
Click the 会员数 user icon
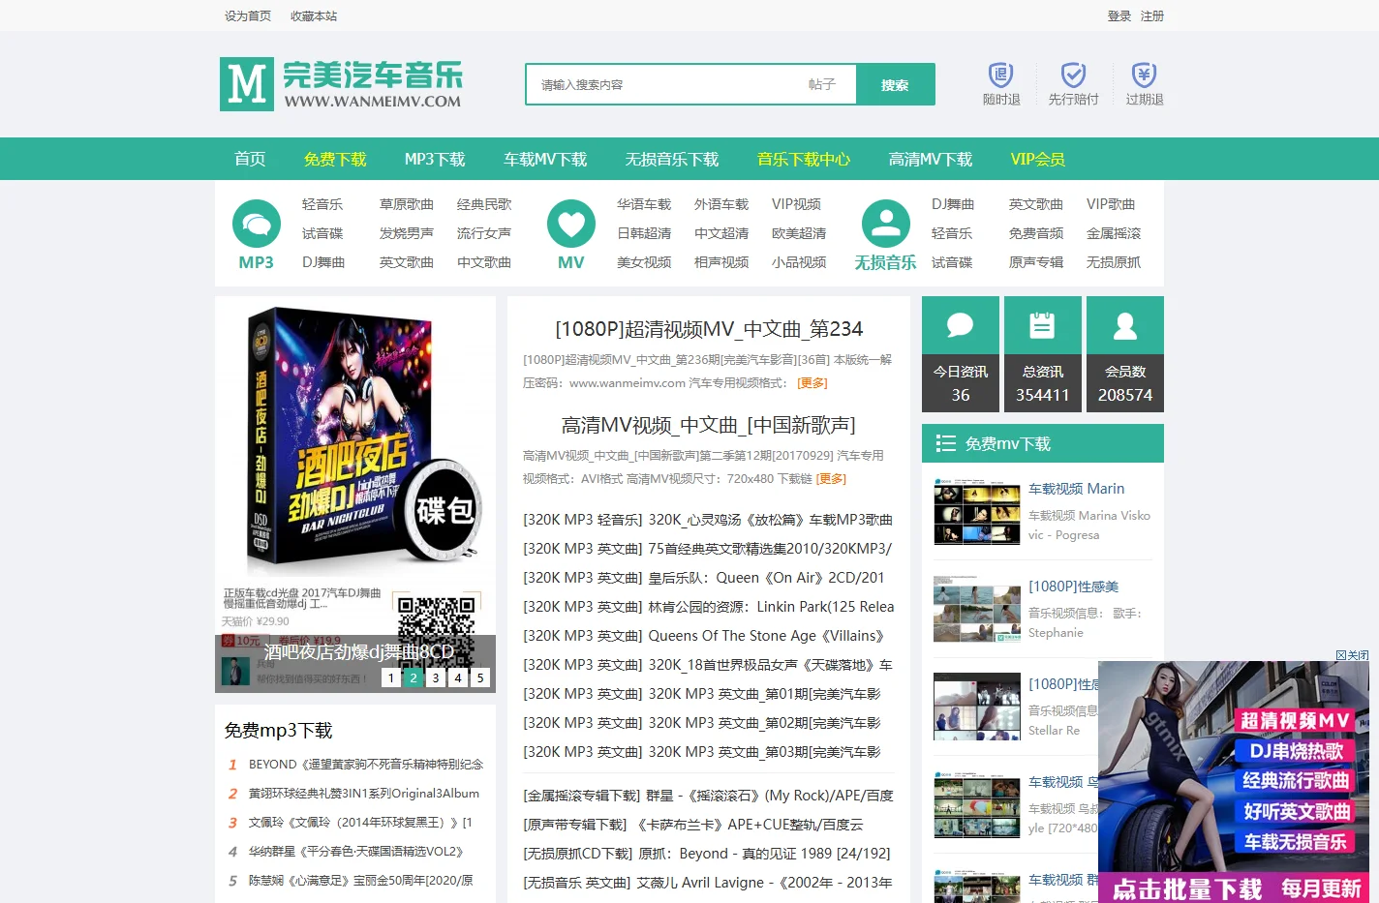click(1125, 325)
